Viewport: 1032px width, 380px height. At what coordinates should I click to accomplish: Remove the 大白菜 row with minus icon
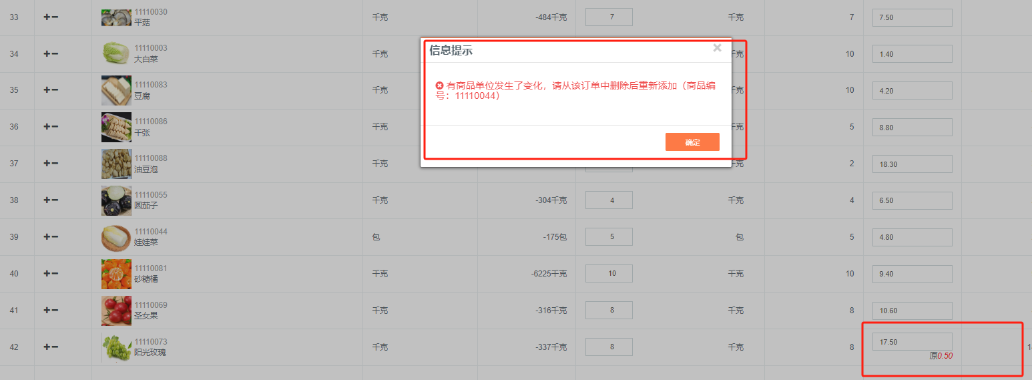(x=55, y=53)
